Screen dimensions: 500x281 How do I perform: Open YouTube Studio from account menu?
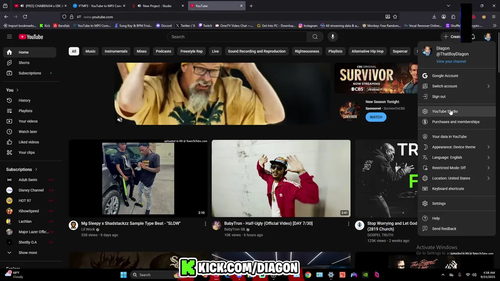[x=457, y=111]
